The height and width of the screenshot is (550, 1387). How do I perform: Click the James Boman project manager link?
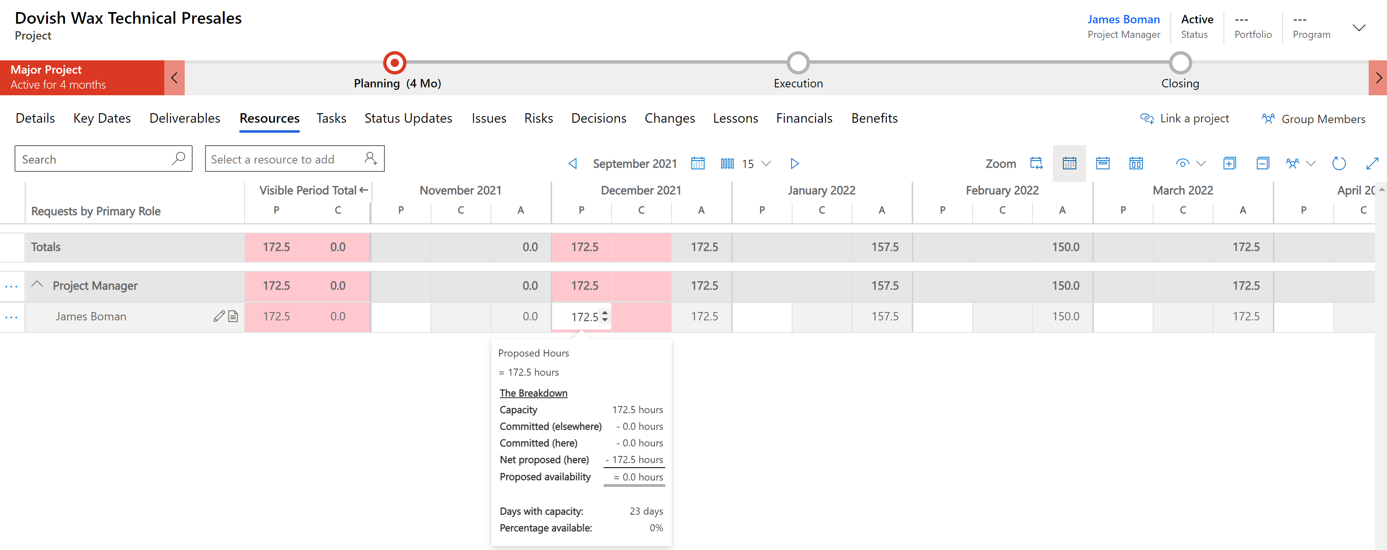[1123, 20]
